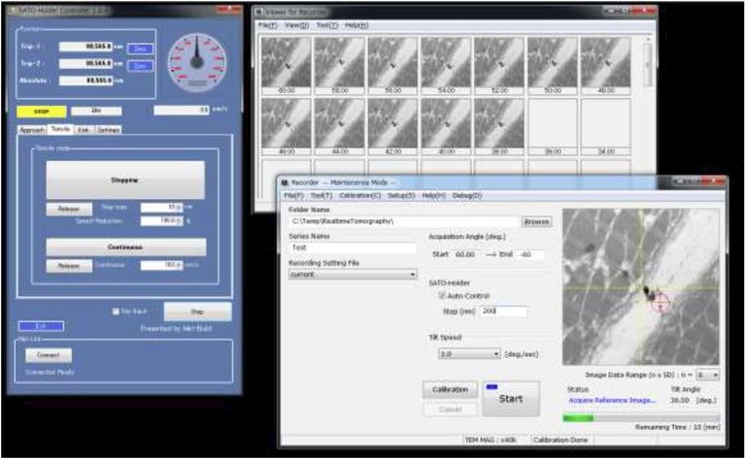Click the Step (nm) input field
Screen dimensions: 746x459
coord(503,311)
